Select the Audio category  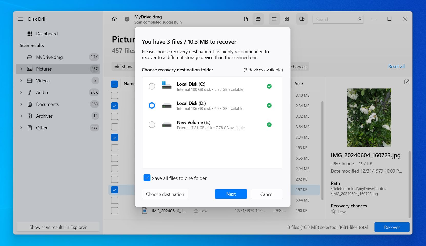(58, 92)
